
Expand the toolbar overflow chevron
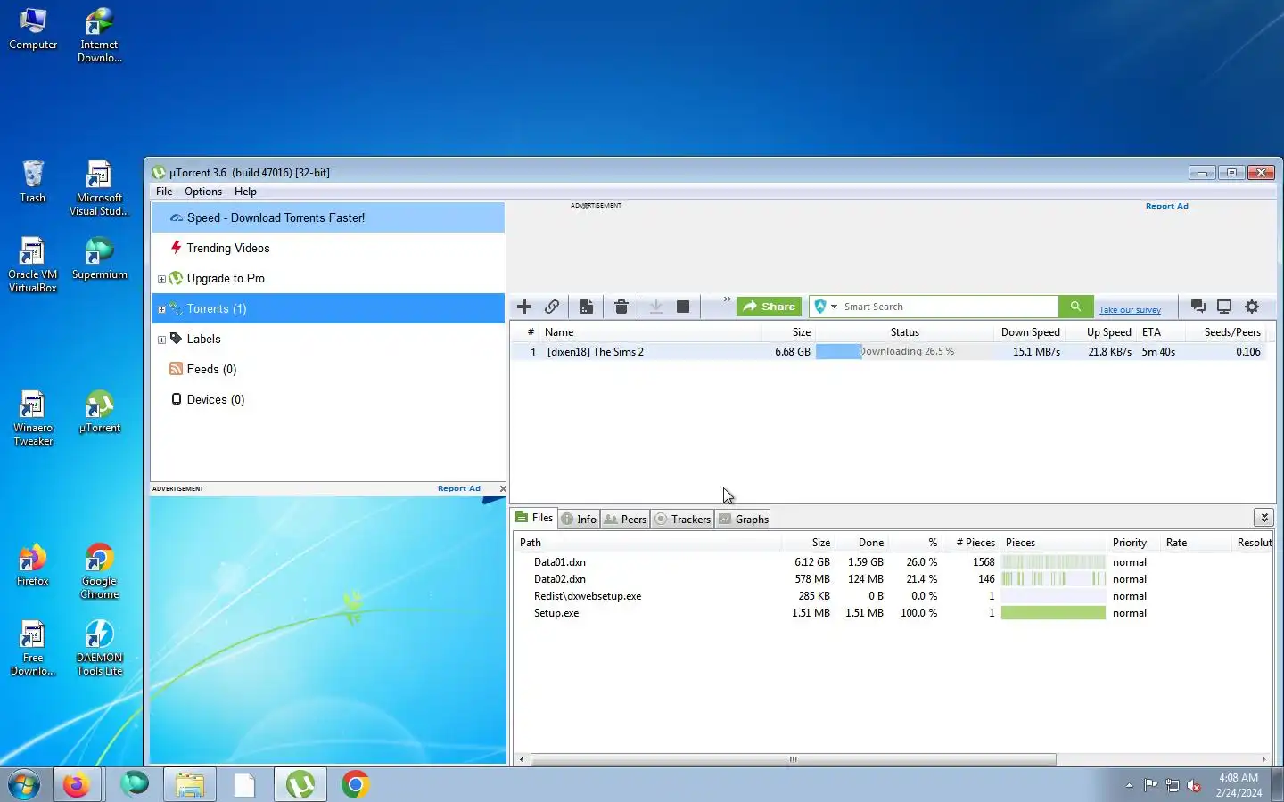(727, 299)
